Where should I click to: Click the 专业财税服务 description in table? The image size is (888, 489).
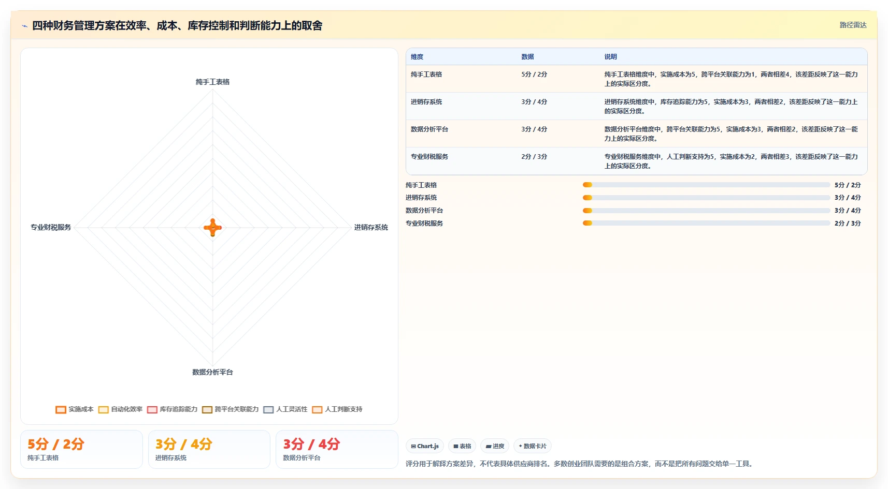pyautogui.click(x=731, y=161)
